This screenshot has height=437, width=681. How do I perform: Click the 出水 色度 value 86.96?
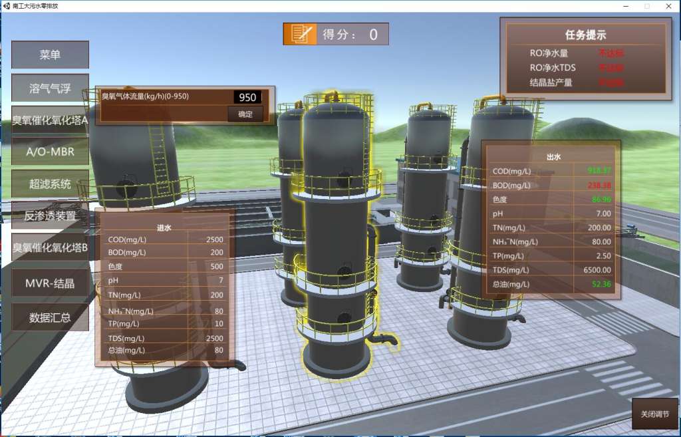tap(601, 200)
